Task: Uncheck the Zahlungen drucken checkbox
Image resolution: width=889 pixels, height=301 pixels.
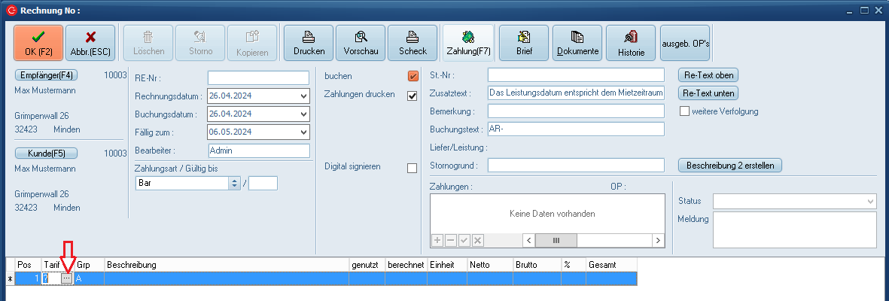Action: (x=413, y=96)
